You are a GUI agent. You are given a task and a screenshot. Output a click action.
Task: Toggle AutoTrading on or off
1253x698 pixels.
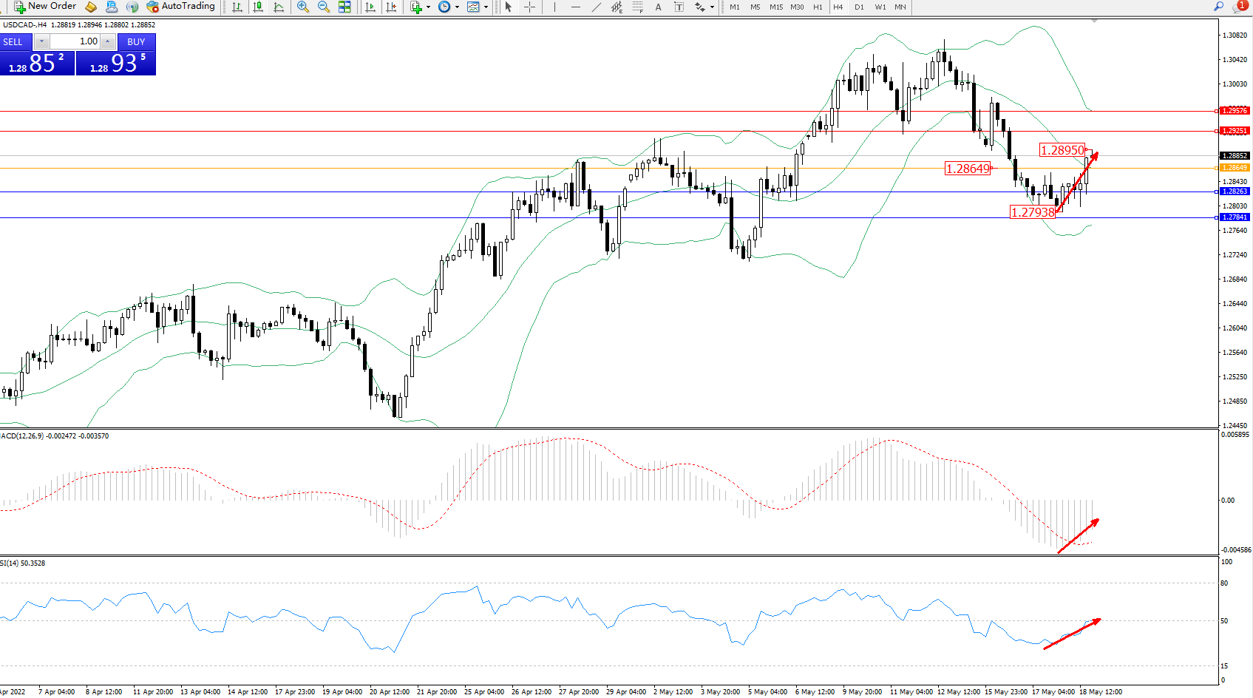tap(181, 6)
